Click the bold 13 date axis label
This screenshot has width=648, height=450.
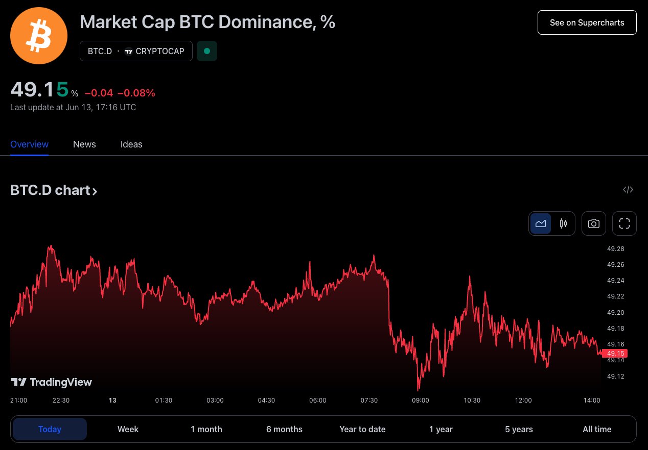112,401
